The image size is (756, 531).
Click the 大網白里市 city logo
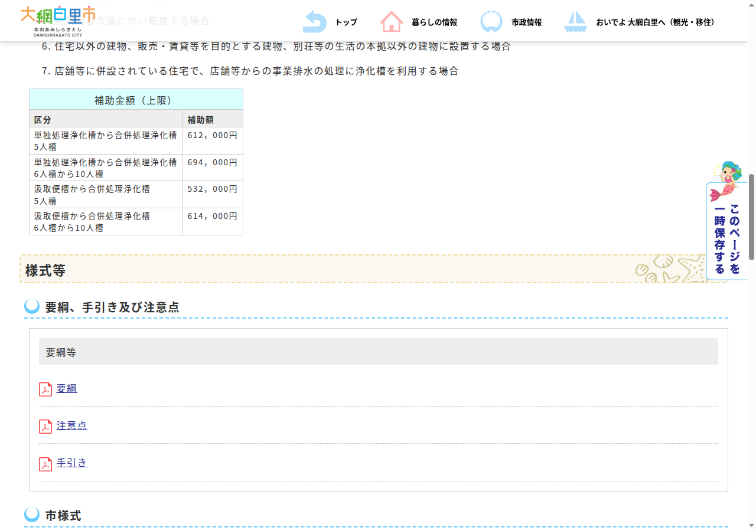pyautogui.click(x=58, y=21)
